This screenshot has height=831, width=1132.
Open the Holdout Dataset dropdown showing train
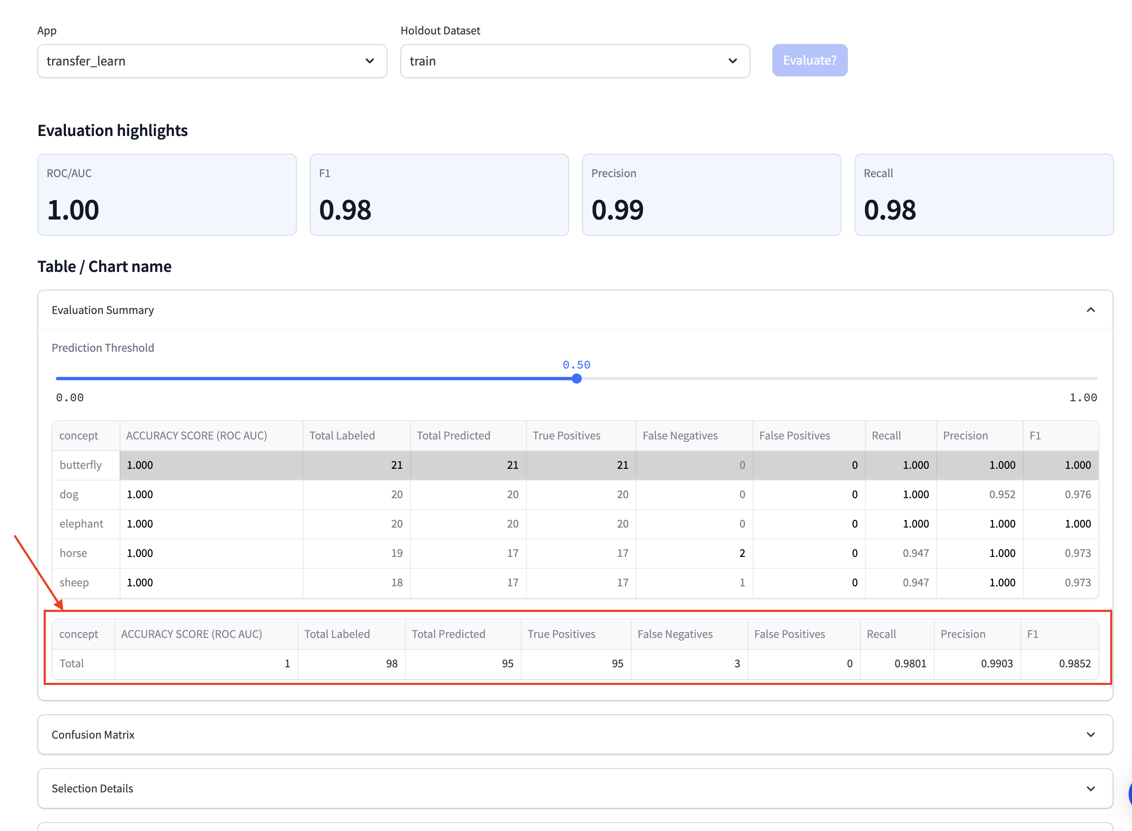[x=575, y=61]
